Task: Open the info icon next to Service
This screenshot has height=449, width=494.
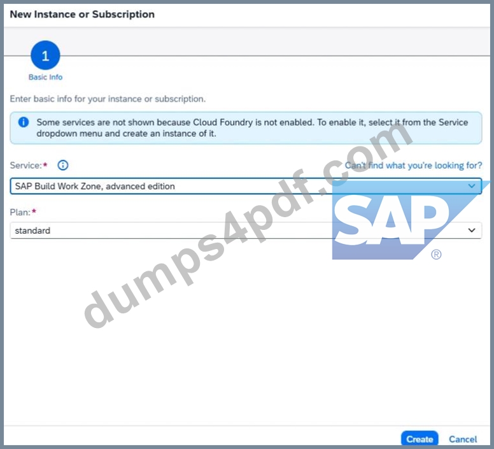Action: (62, 165)
